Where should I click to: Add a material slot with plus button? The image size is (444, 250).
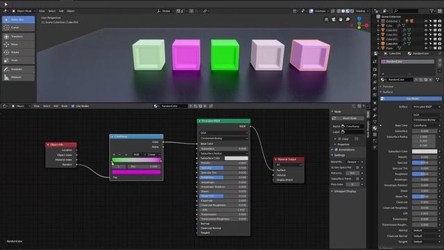click(x=440, y=60)
